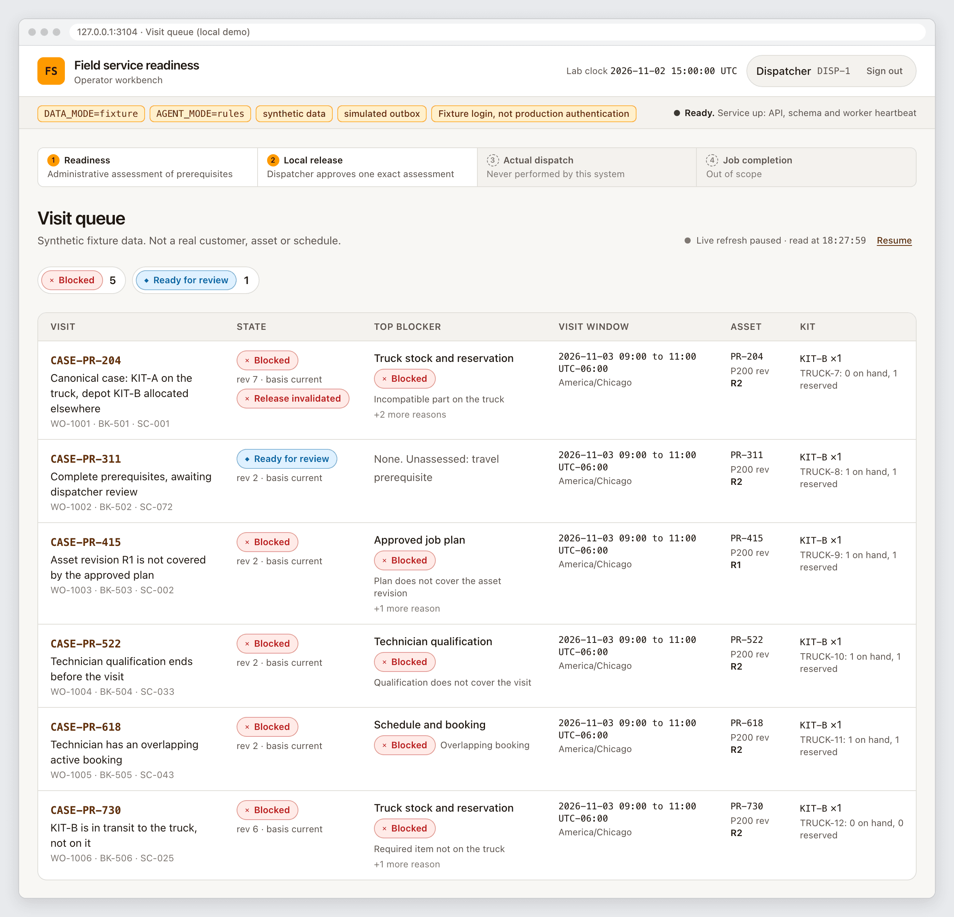
Task: Open visit CASE-PR-618
Action: point(85,726)
